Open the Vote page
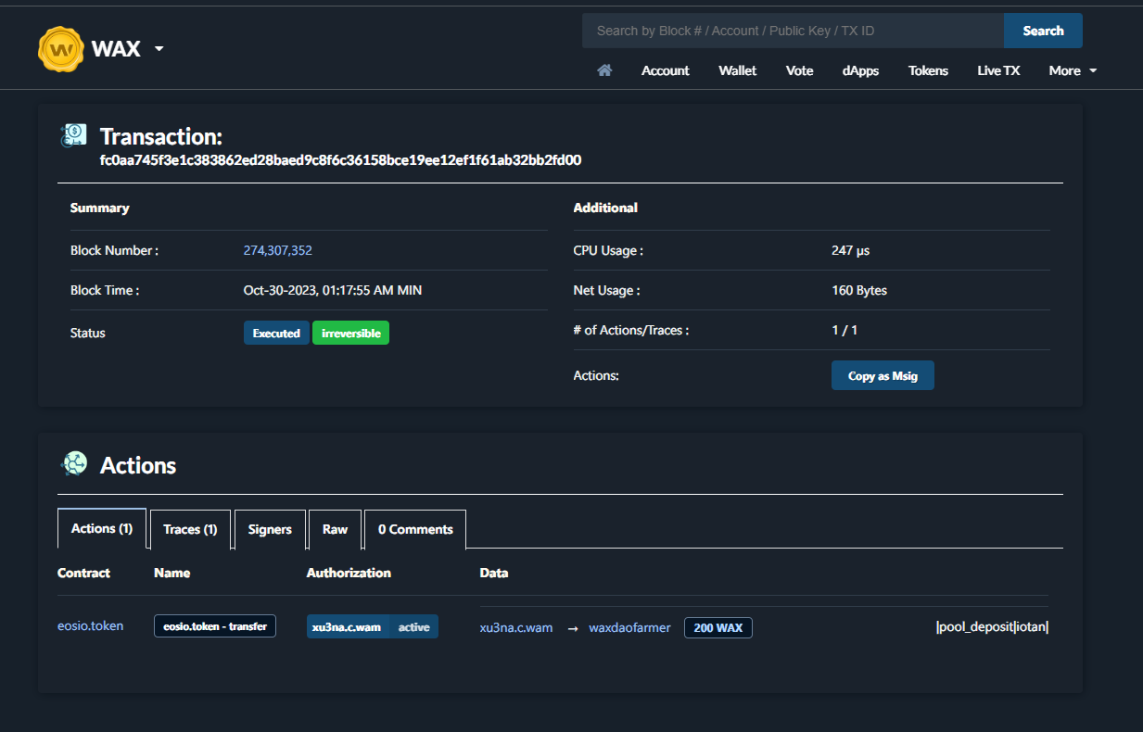The width and height of the screenshot is (1143, 732). 799,70
